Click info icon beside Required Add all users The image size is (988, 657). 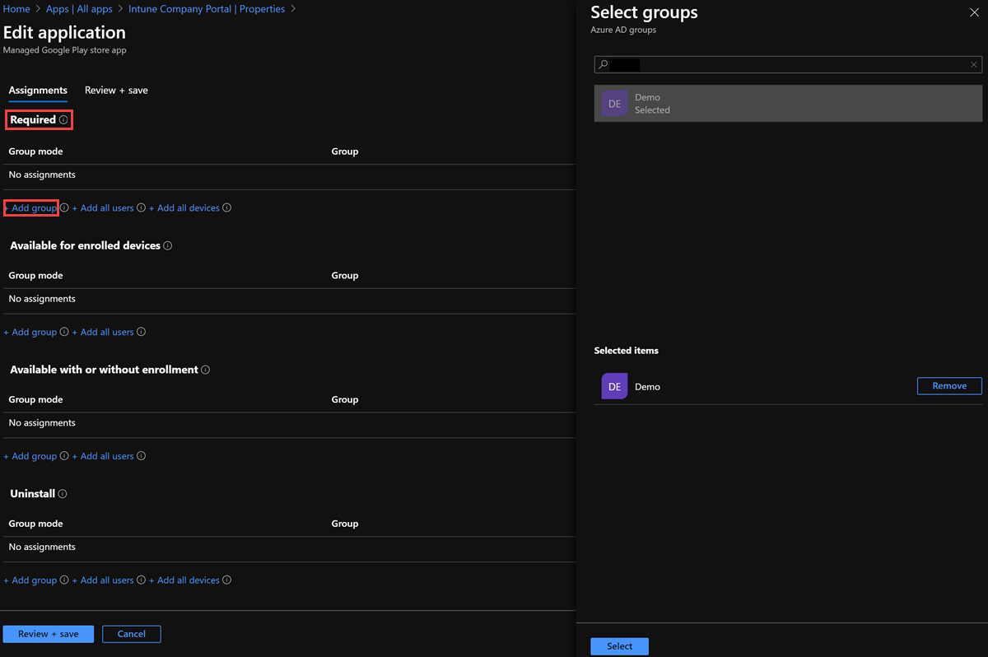tap(141, 208)
